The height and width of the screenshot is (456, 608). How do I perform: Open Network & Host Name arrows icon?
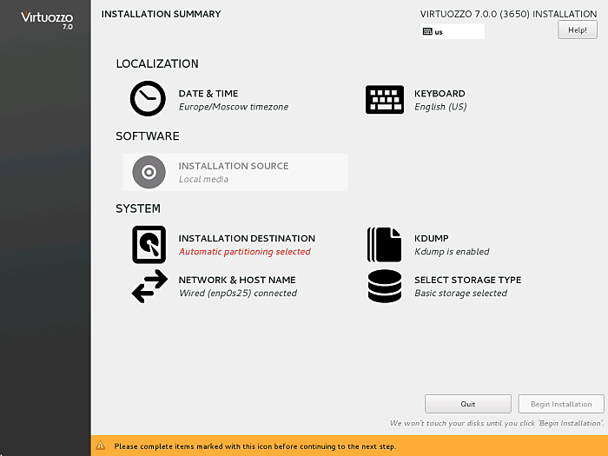click(149, 287)
